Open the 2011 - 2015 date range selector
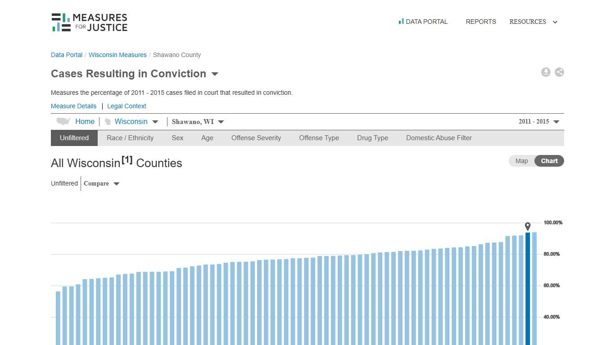Viewport: 615px width, 345px height. (538, 121)
